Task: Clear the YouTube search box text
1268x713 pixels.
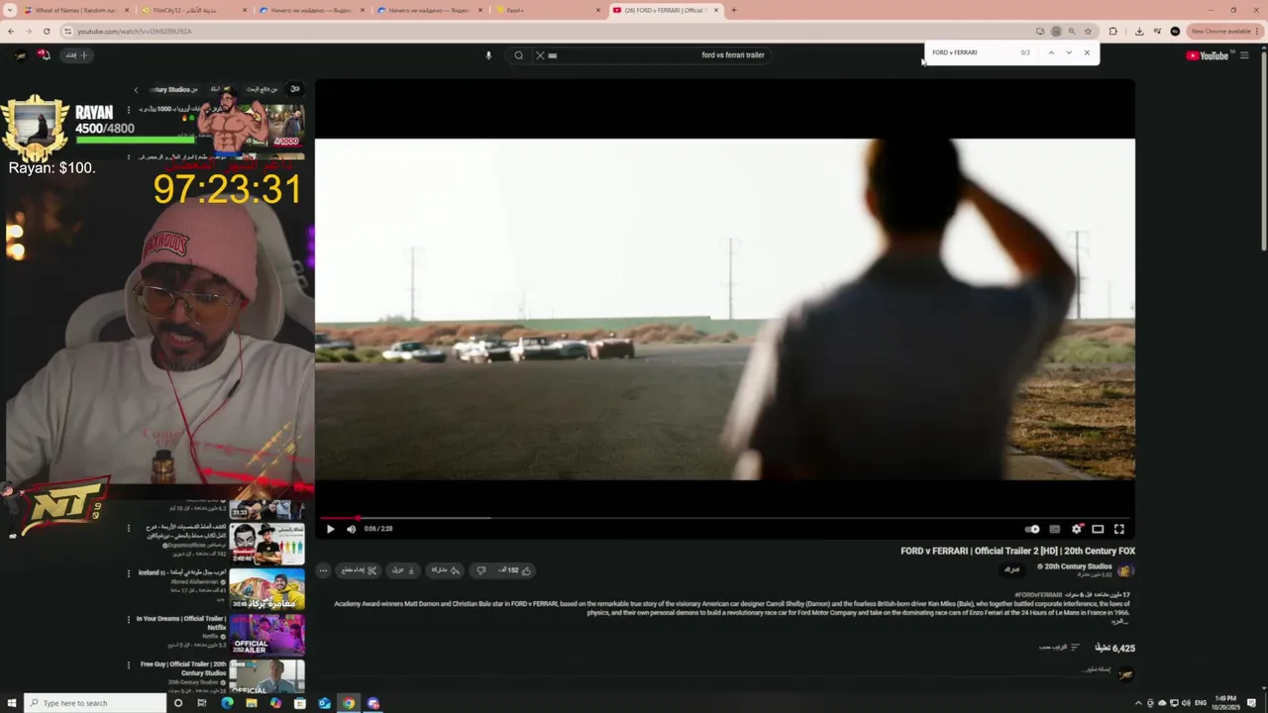Action: pyautogui.click(x=540, y=55)
